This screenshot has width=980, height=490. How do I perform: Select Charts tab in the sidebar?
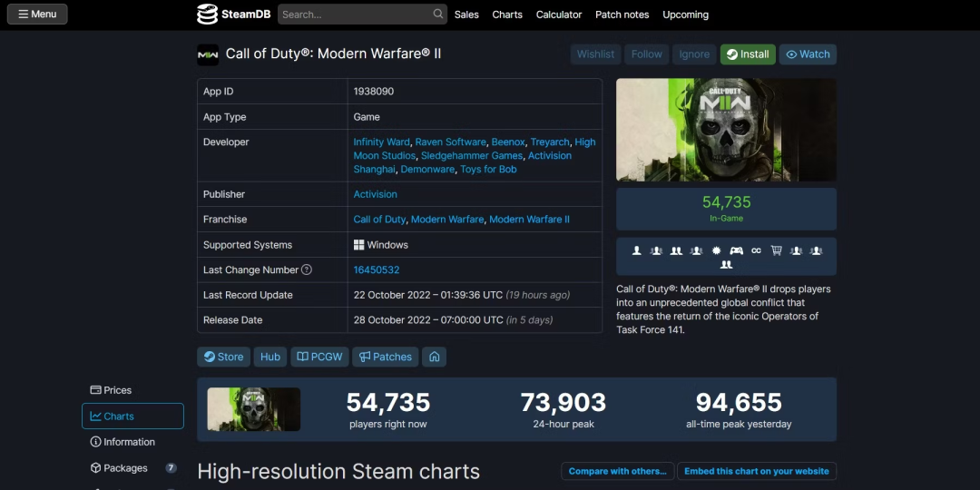click(132, 416)
